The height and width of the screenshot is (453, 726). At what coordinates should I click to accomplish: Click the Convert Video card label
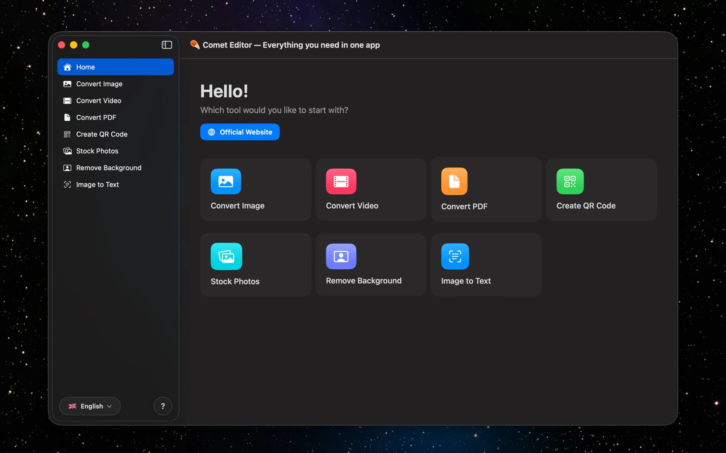pyautogui.click(x=352, y=206)
